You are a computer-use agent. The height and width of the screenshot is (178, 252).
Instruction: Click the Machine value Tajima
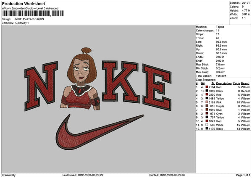pyautogui.click(x=220, y=27)
